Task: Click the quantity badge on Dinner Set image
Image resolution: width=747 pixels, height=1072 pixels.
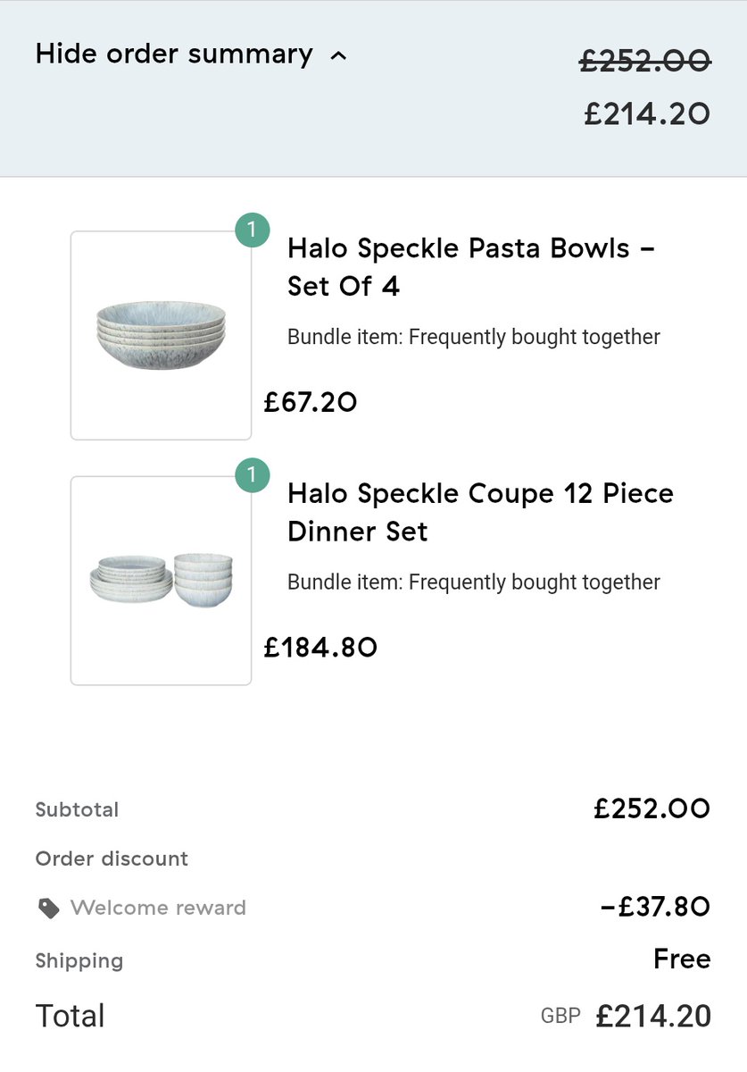Action: [252, 476]
